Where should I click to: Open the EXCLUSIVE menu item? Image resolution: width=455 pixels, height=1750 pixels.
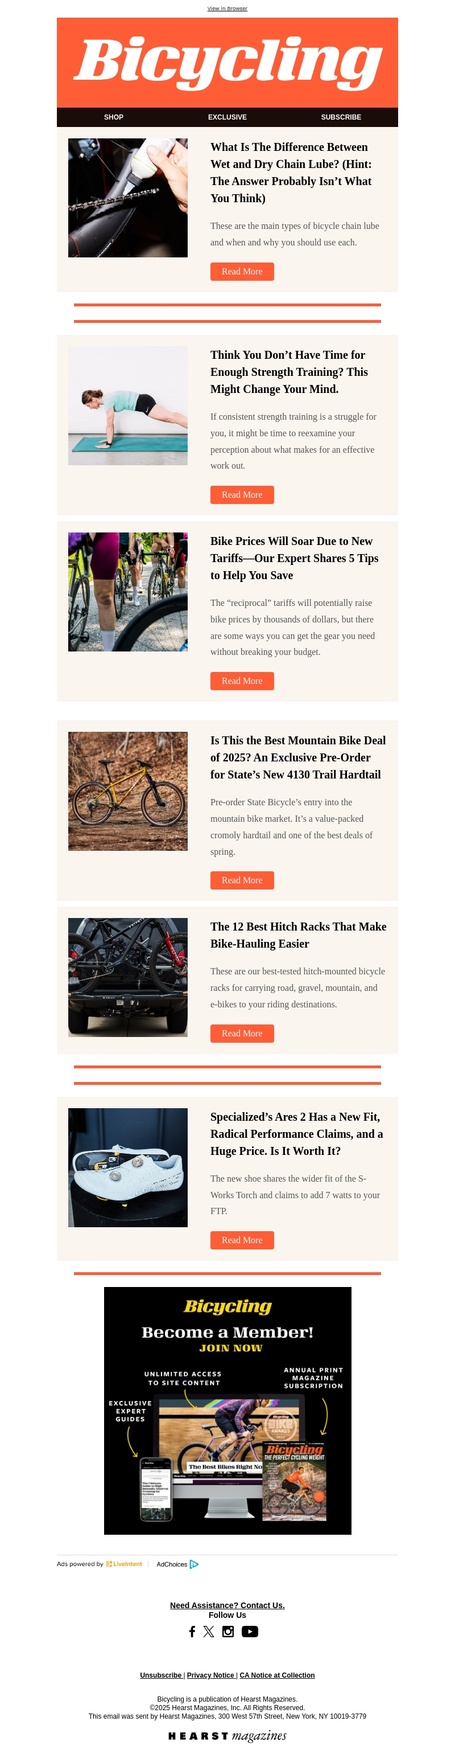click(x=227, y=117)
